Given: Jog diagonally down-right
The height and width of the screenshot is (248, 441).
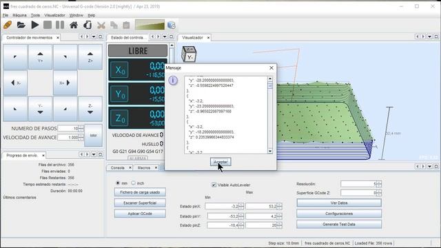Looking at the screenshot, I should pyautogui.click(x=65, y=109).
